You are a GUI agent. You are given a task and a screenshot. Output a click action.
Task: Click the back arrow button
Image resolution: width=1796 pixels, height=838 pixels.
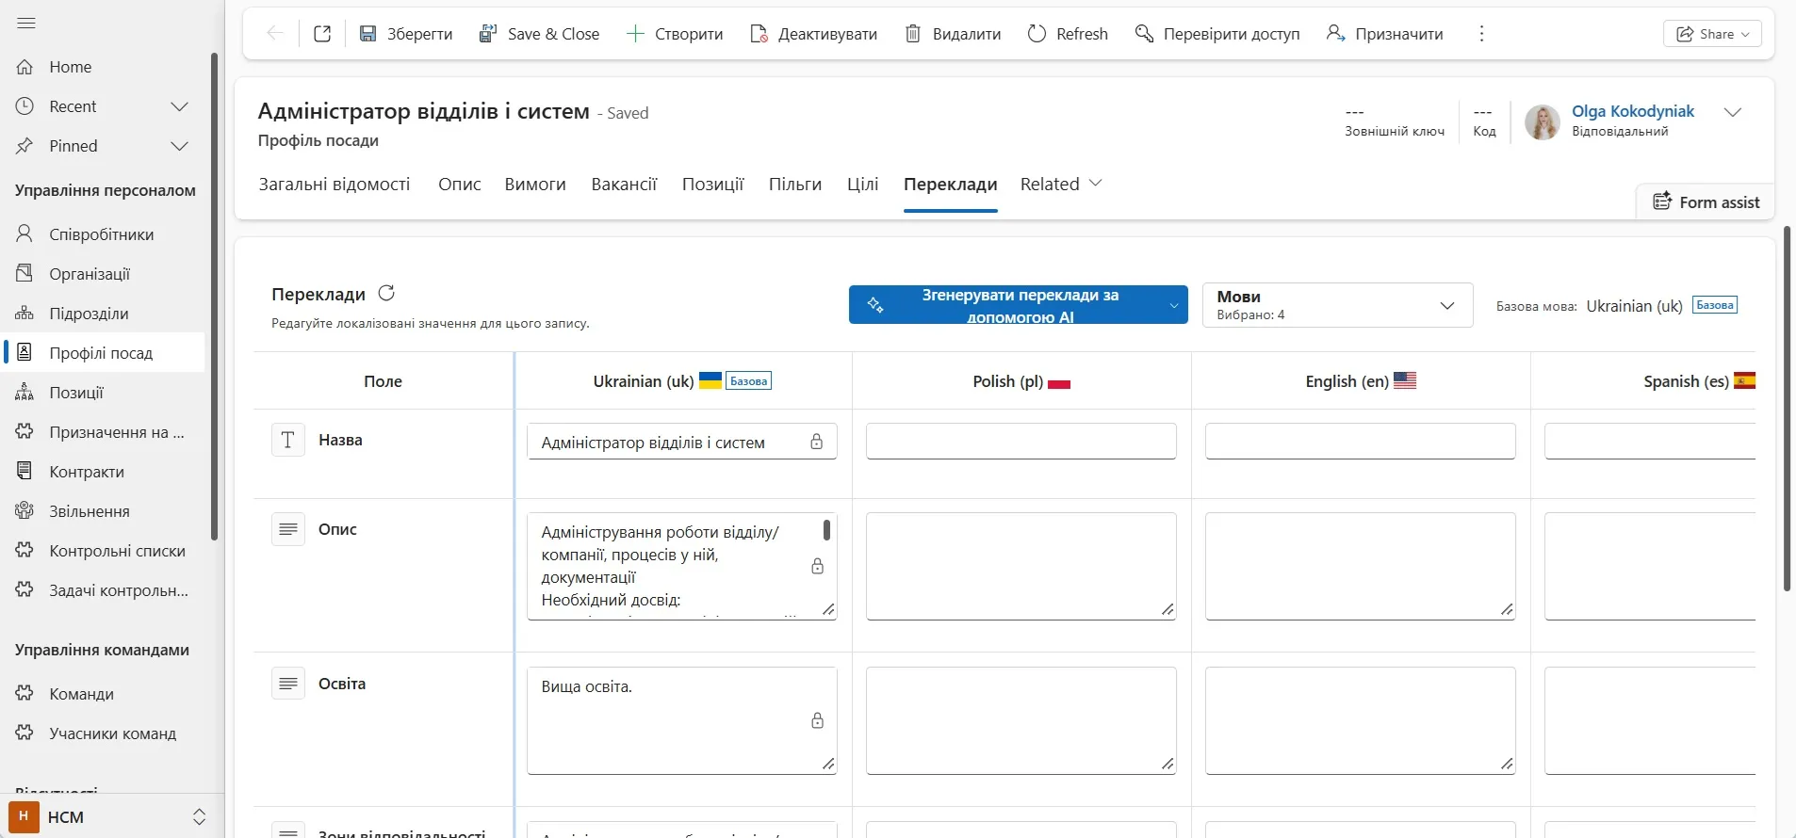[x=275, y=34]
